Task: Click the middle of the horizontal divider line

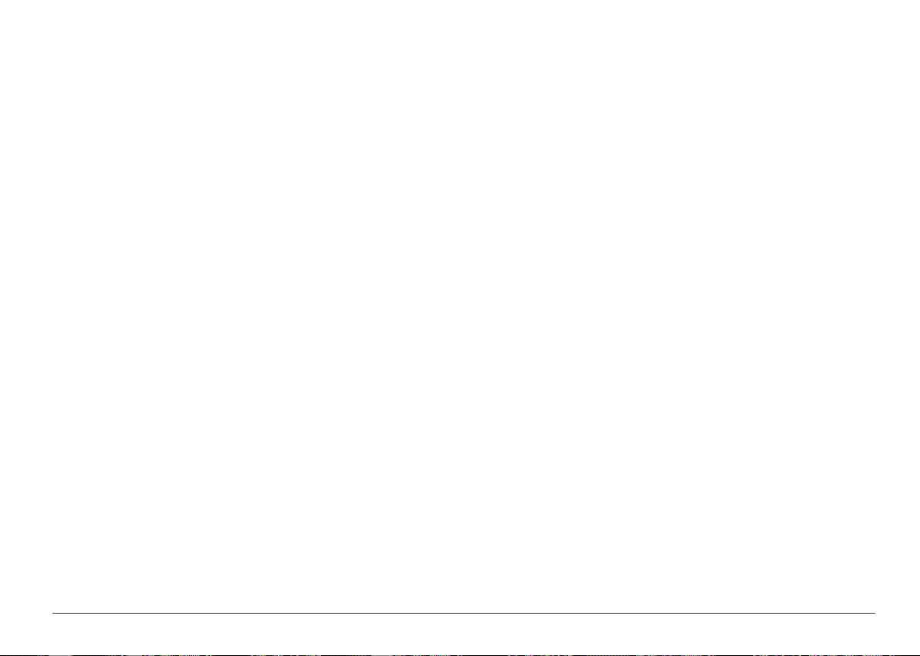Action: click(x=464, y=613)
